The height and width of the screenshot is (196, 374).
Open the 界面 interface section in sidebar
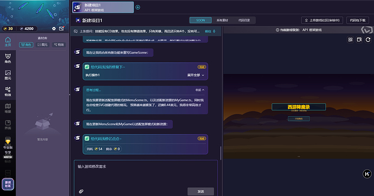click(x=8, y=125)
